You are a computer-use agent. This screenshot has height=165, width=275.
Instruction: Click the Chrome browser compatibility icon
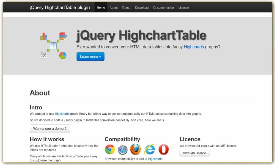[110, 149]
